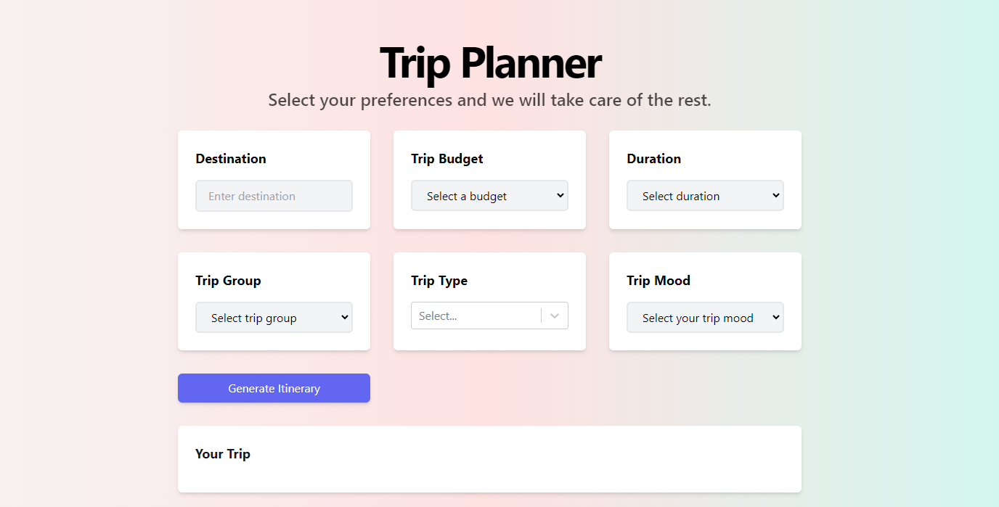
Task: Click the Your Trip section heading
Action: [x=223, y=454]
